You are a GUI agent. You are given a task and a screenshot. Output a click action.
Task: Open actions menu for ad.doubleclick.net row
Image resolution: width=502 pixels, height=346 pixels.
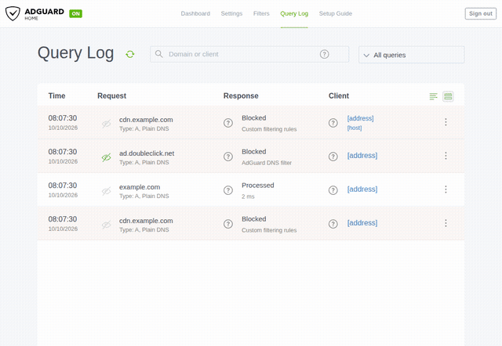[446, 156]
